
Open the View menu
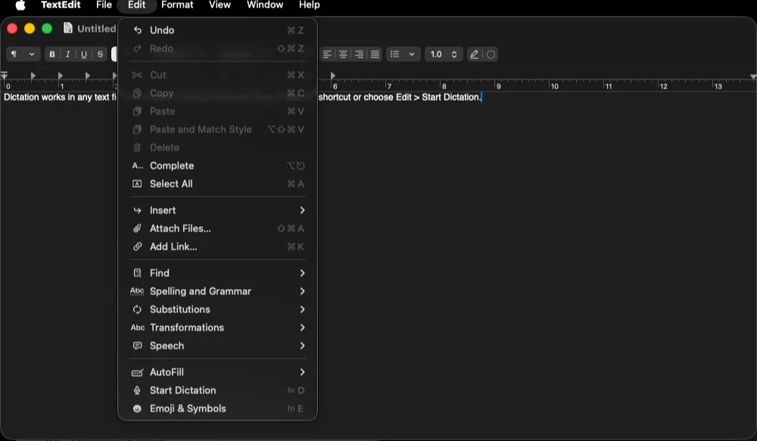(x=220, y=5)
